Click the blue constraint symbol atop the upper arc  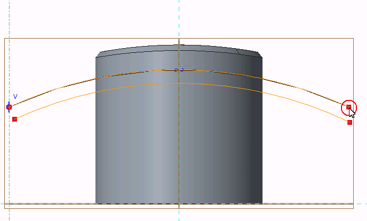(179, 70)
